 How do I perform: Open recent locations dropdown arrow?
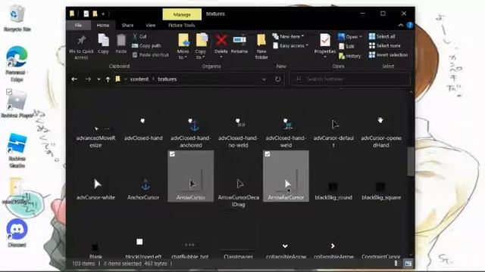point(99,79)
